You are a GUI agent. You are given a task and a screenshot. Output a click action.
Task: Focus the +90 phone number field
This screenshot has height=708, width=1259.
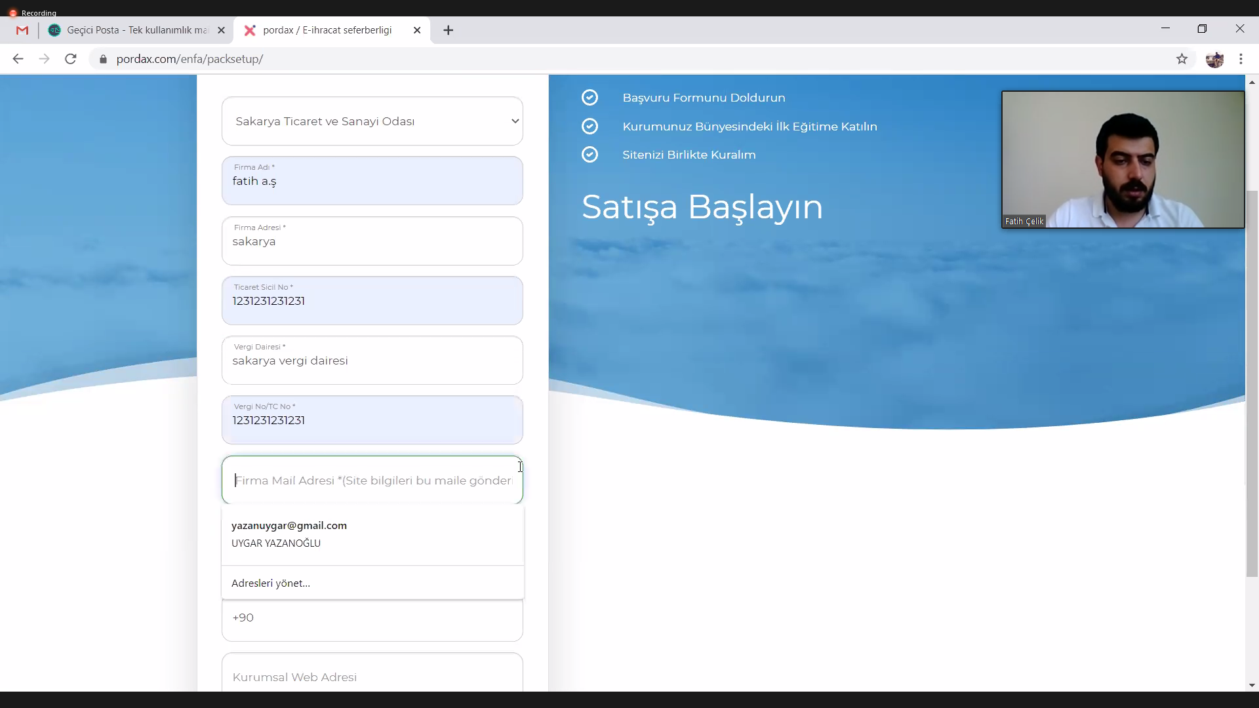click(x=372, y=618)
